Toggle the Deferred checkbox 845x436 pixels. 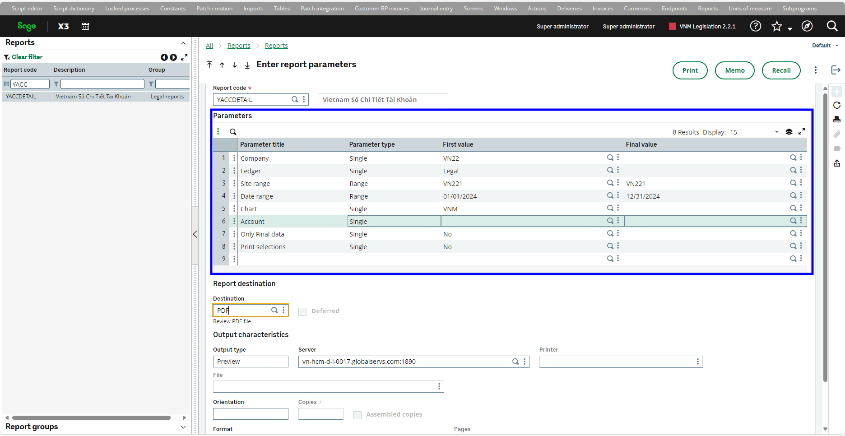point(302,311)
